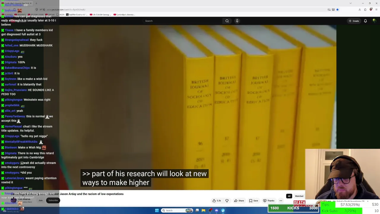
Task: Open the browser extension shield icon
Action: (x=371, y=10)
